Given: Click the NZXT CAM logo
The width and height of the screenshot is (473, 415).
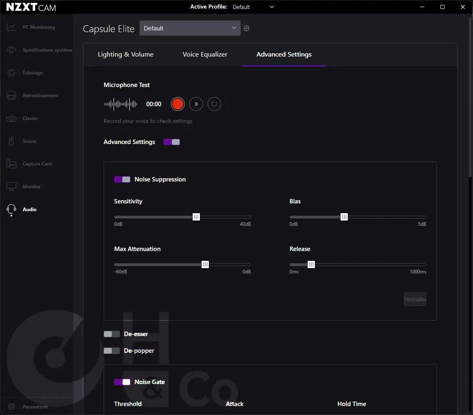Looking at the screenshot, I should (x=31, y=7).
